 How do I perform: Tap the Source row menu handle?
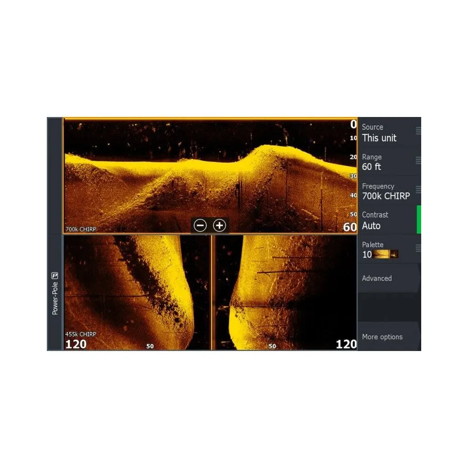(x=418, y=131)
